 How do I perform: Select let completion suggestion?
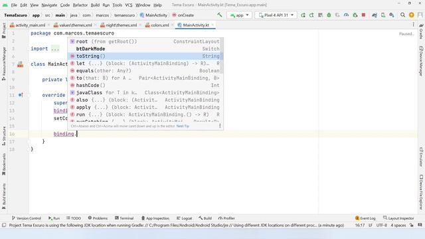pyautogui.click(x=145, y=64)
